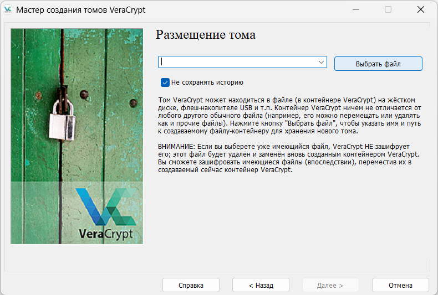438x295 pixels.
Task: Expand the volume location dropdown arrow
Action: (321, 62)
